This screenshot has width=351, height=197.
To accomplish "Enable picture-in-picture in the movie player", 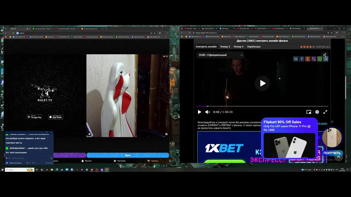I will point(309,112).
